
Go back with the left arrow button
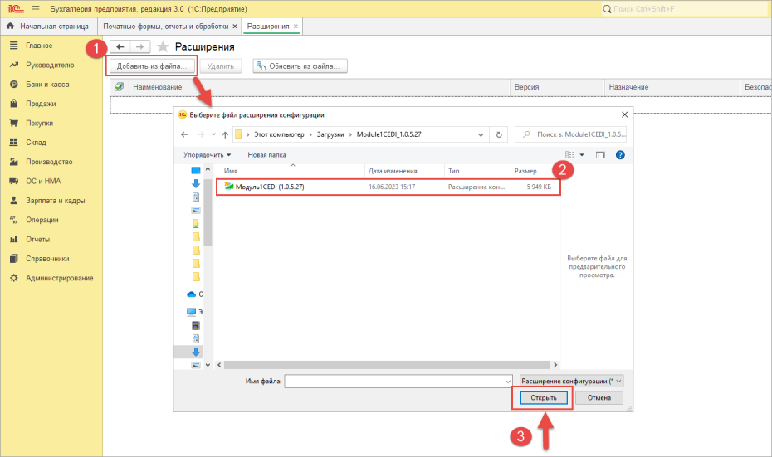coord(120,46)
